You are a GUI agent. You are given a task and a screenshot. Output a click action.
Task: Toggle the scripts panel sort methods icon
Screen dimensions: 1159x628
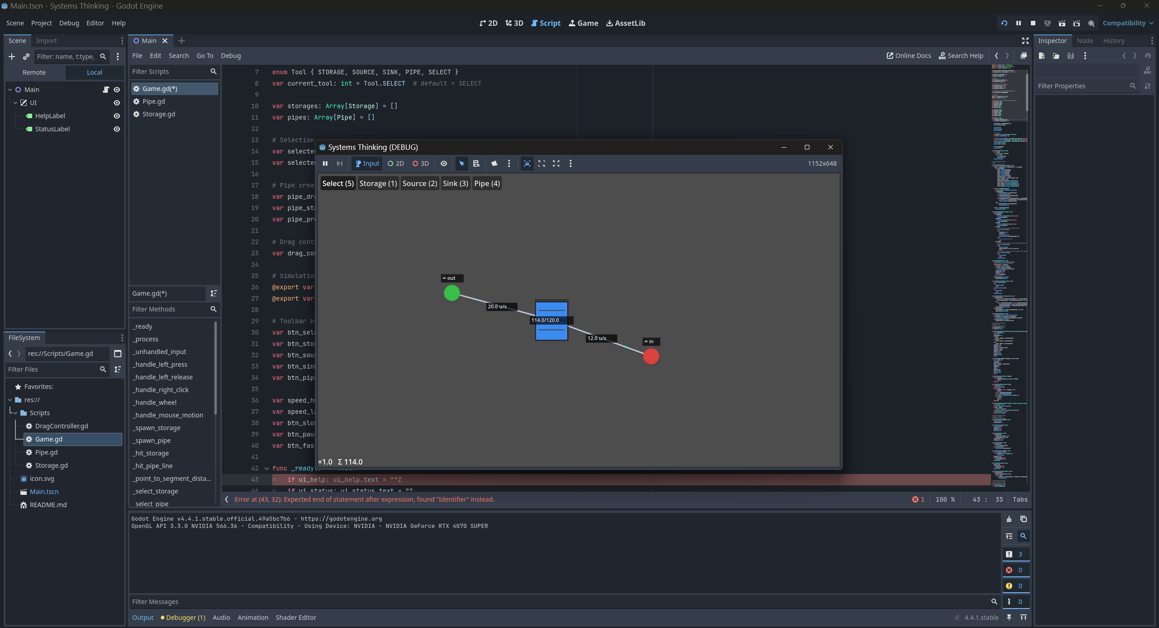point(213,293)
